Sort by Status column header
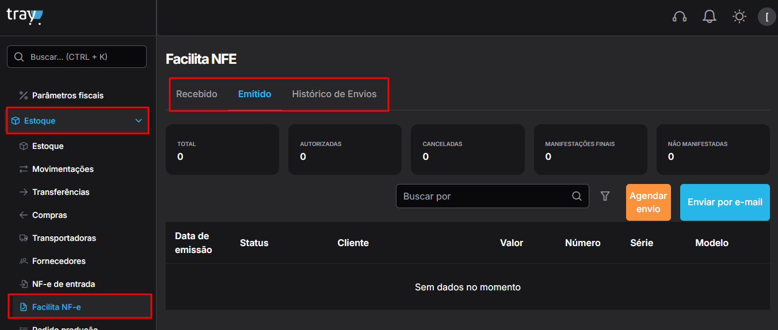The height and width of the screenshot is (330, 778). coord(254,243)
